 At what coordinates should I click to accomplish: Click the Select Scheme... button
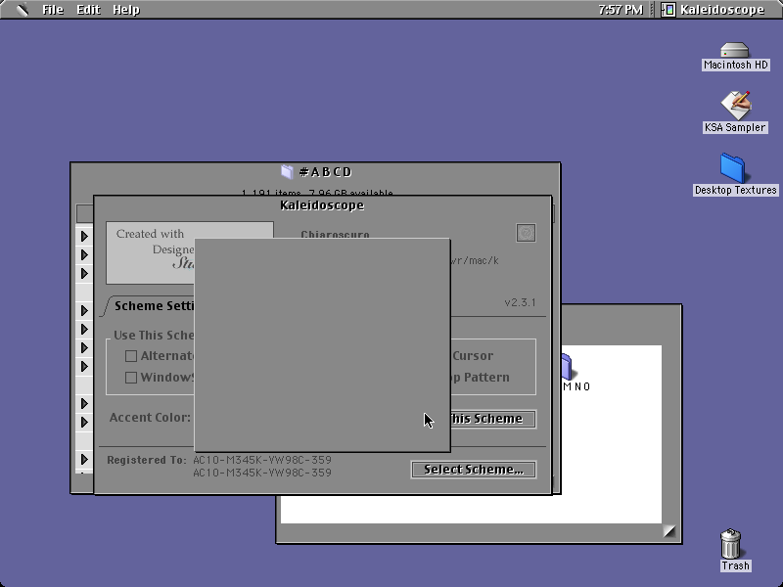(474, 470)
